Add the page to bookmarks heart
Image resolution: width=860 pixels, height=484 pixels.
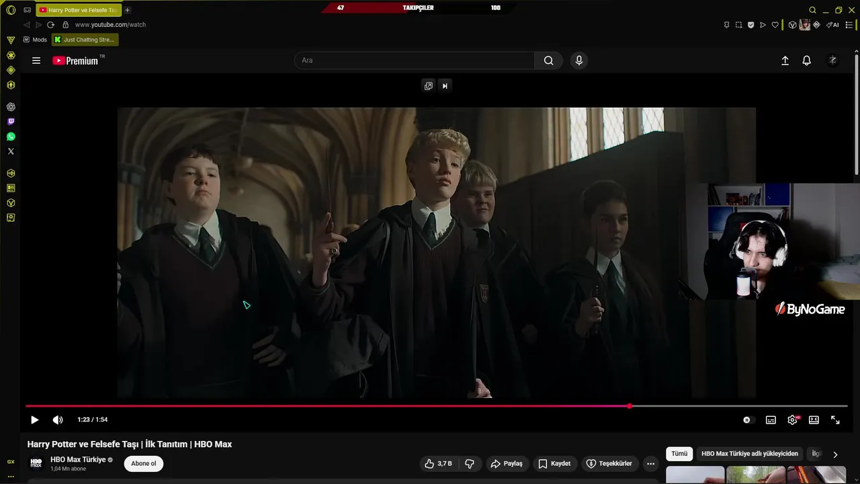click(775, 25)
